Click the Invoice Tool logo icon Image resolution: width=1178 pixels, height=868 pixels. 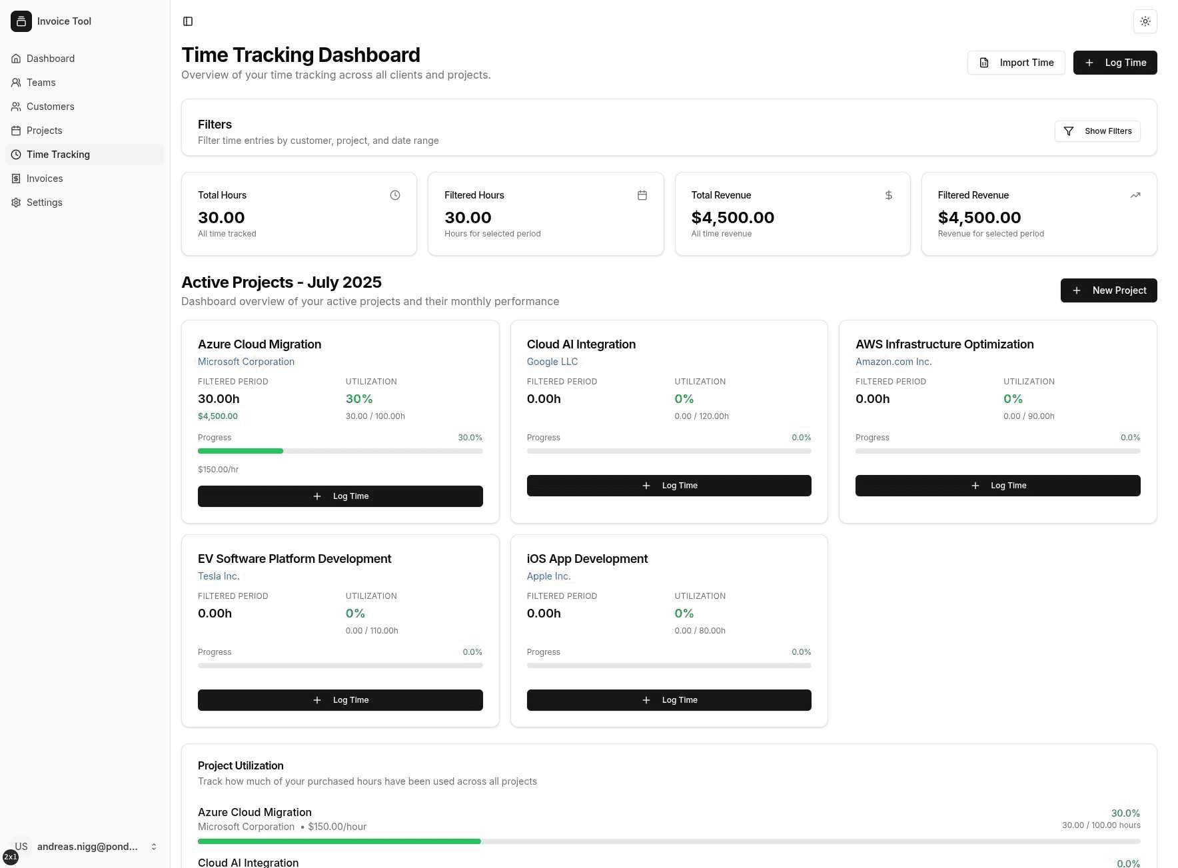[21, 21]
